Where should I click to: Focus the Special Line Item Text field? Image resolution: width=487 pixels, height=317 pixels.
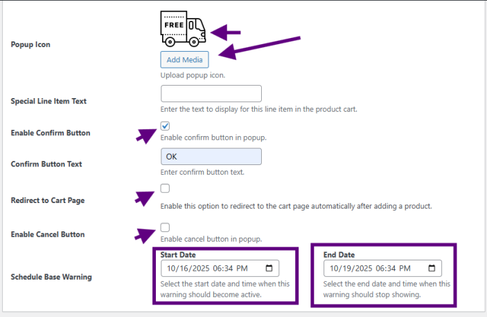point(211,94)
